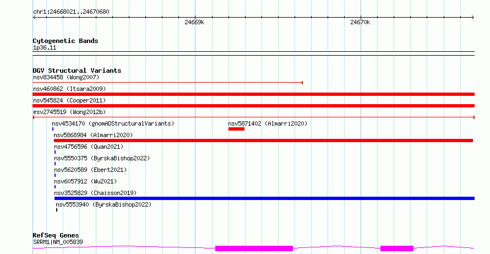Open variant nsv834458 (Wong2007) label
The image size is (490, 254).
(x=66, y=77)
